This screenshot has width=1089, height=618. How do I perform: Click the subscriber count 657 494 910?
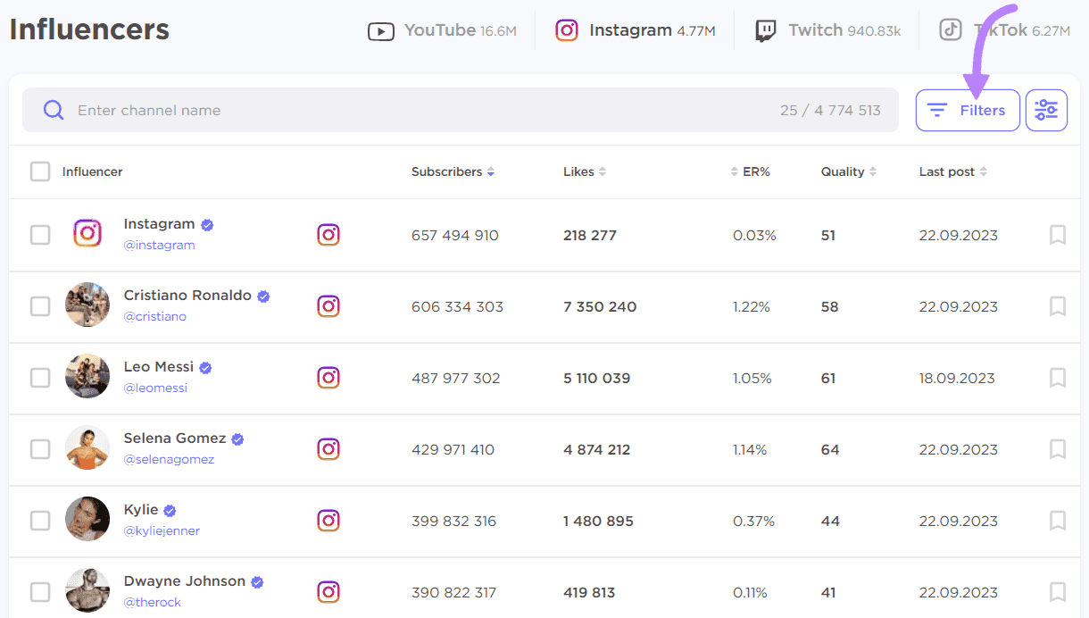(x=455, y=236)
